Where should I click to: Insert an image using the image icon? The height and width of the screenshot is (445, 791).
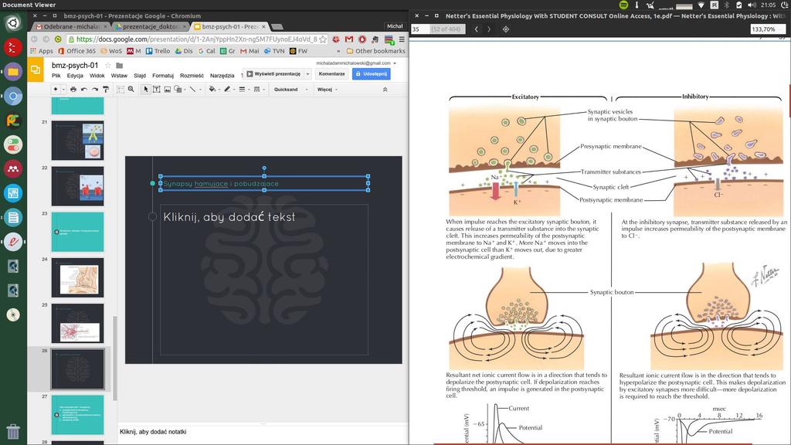tap(167, 90)
